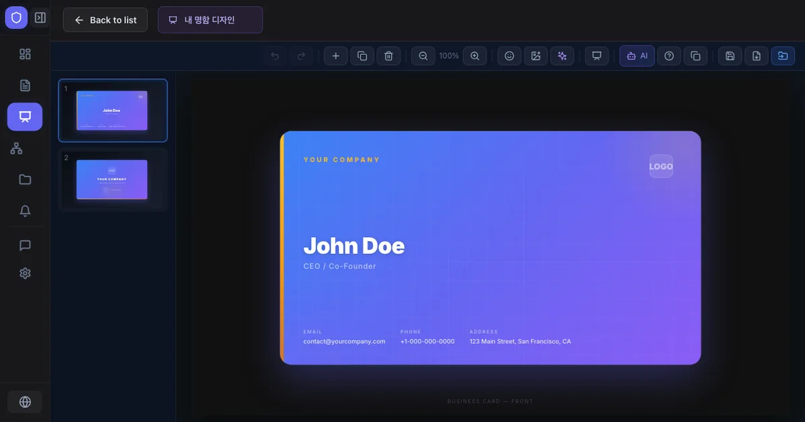Delete the selection using the trash icon
805x422 pixels.
[x=388, y=56]
